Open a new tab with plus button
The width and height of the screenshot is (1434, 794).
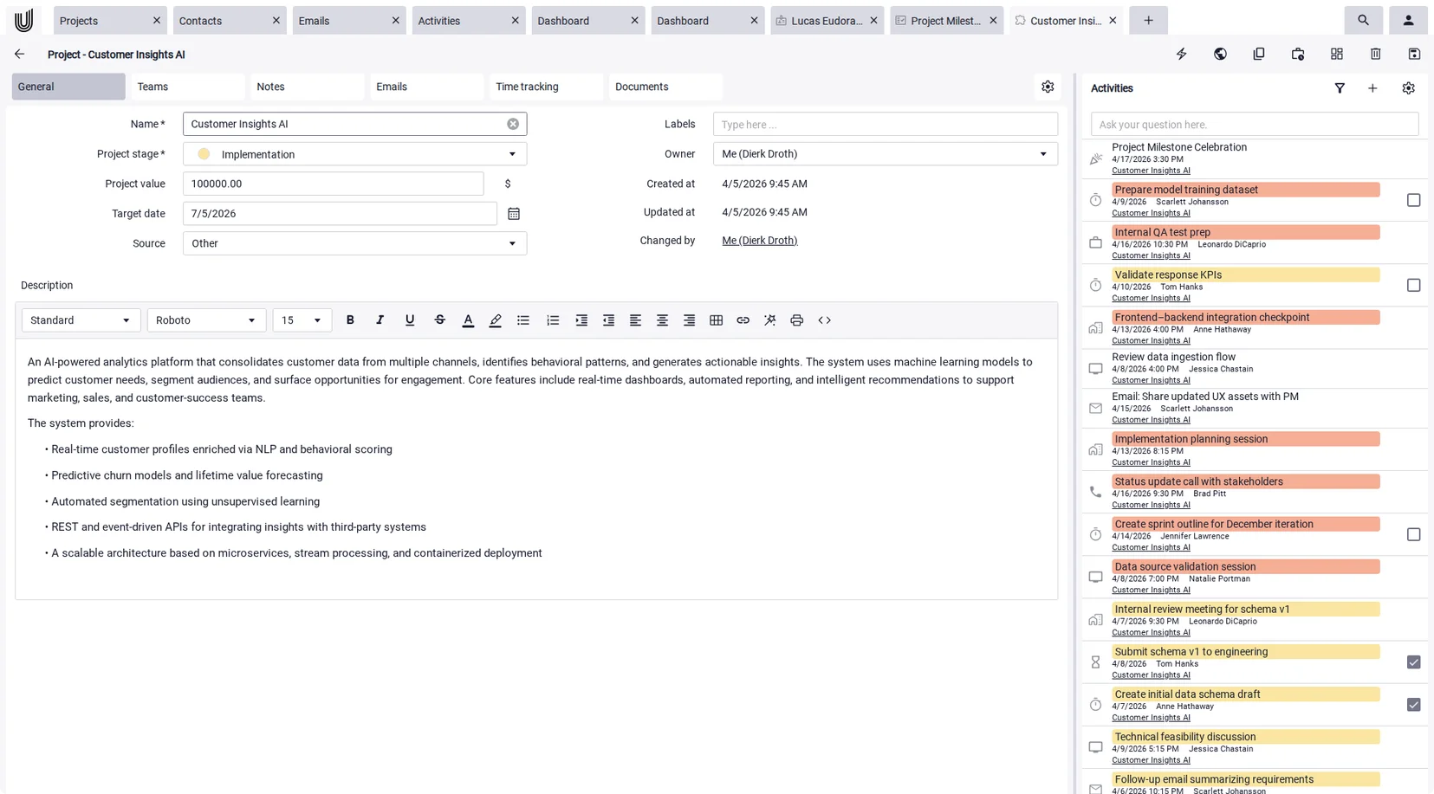1148,20
